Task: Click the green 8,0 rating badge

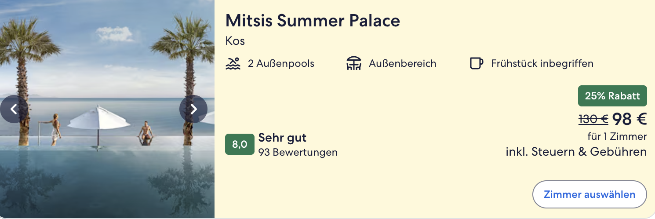Action: (240, 144)
